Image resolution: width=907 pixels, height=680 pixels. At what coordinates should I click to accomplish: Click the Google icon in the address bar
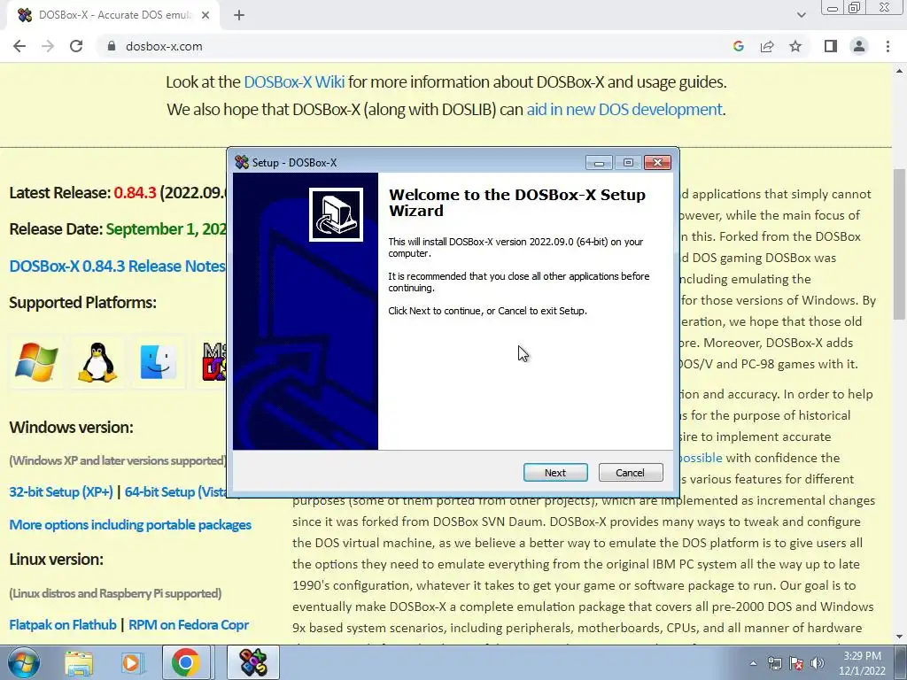coord(738,46)
